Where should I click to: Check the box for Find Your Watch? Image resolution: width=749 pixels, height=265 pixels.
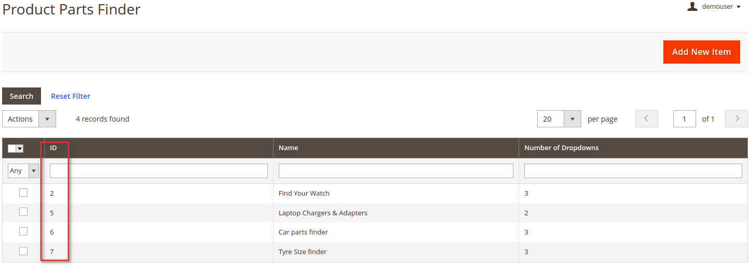click(x=23, y=193)
